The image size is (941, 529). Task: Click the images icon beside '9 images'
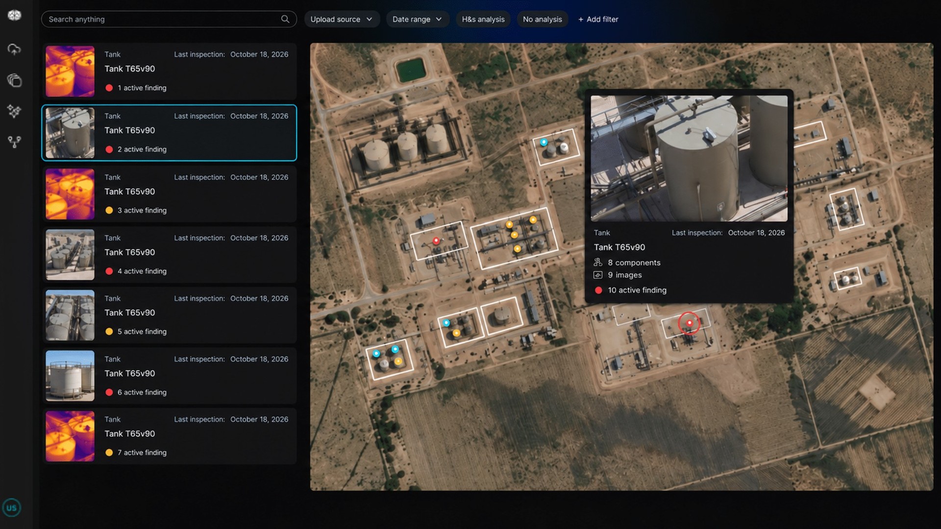(x=598, y=275)
